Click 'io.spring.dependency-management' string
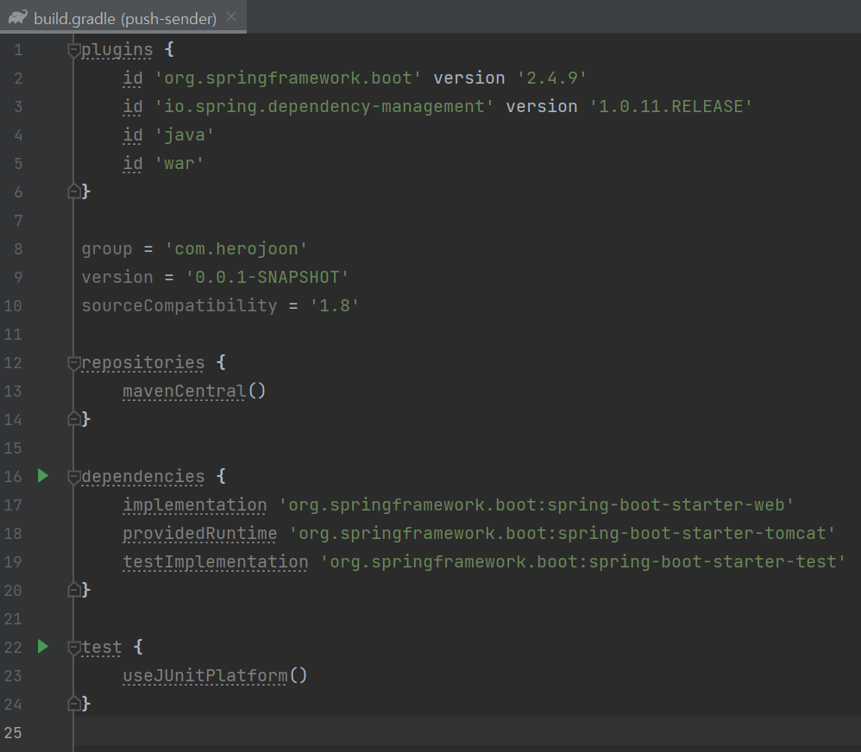 coord(324,106)
